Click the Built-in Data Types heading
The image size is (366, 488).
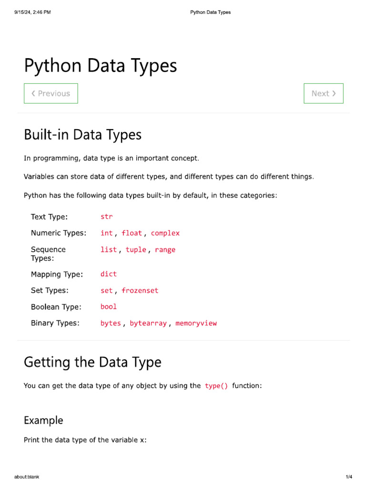point(83,135)
